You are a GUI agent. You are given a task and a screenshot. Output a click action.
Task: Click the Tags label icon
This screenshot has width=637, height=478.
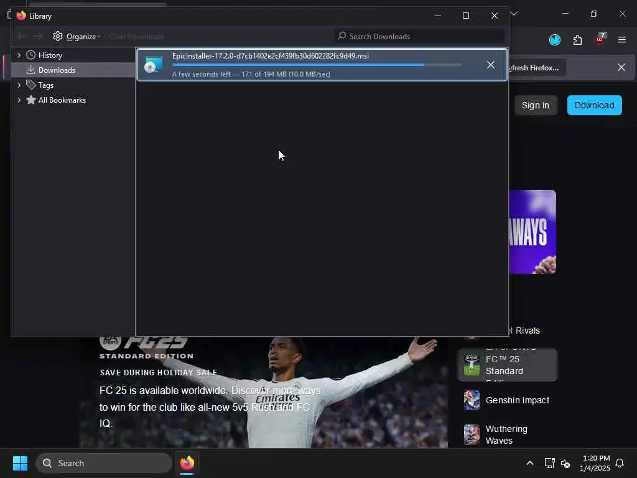[31, 85]
